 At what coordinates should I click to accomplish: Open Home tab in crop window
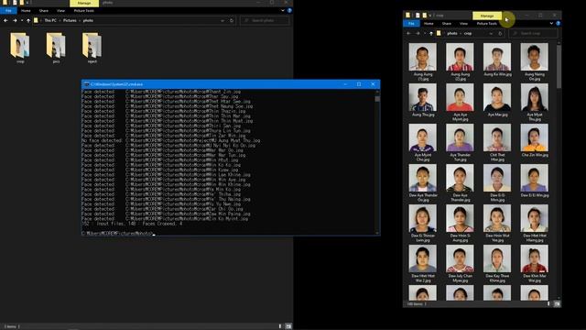tap(429, 23)
